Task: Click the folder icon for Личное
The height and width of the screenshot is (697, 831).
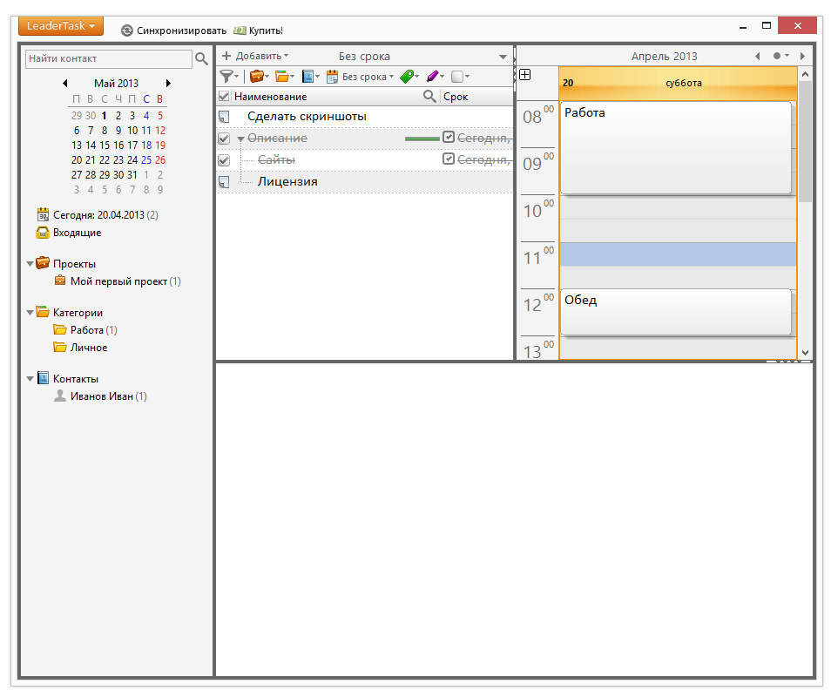Action: pos(60,347)
